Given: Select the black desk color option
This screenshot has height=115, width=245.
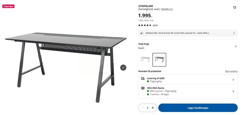Looking at the screenshot, I should tap(159, 60).
